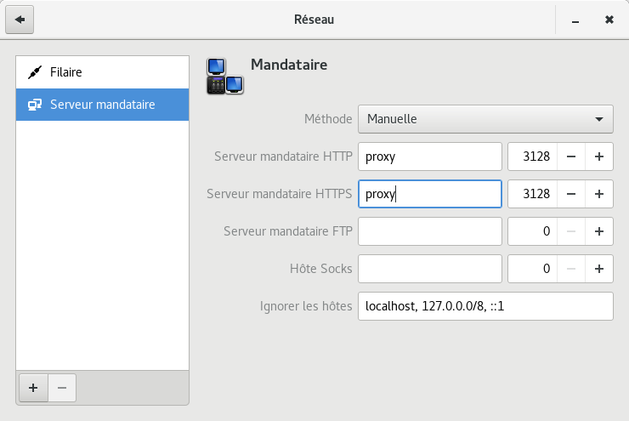Click the Socks port value field

[x=533, y=269]
